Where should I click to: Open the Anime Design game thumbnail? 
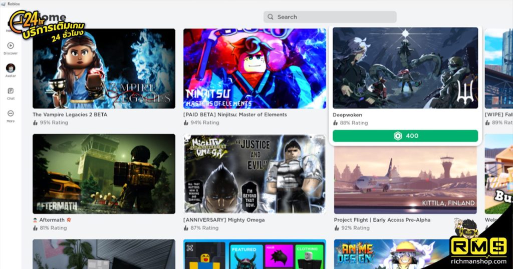[391, 254]
